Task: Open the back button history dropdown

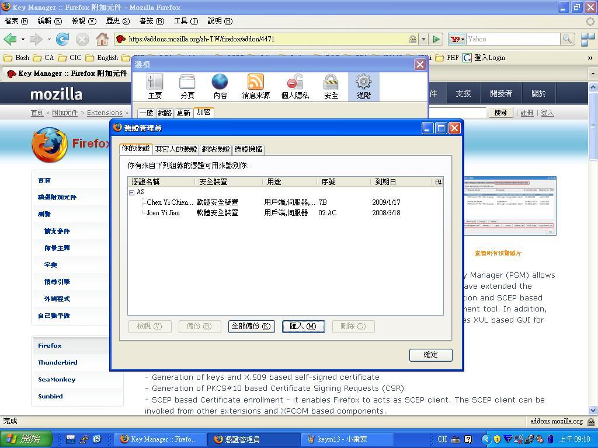Action: point(23,39)
